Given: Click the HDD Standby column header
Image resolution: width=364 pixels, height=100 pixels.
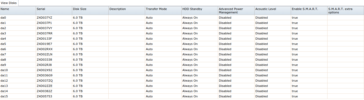Looking at the screenshot, I should pyautogui.click(x=200, y=10).
